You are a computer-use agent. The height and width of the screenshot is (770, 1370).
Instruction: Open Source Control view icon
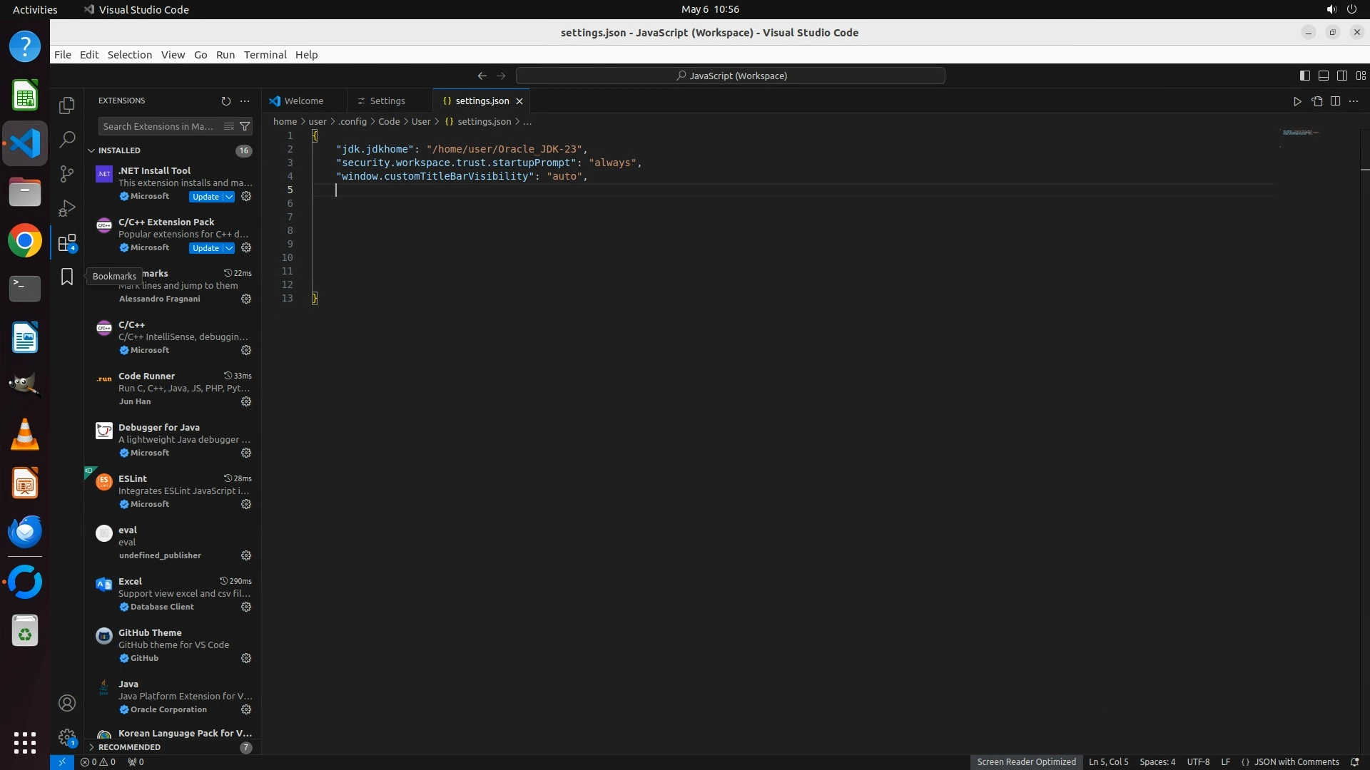67,173
